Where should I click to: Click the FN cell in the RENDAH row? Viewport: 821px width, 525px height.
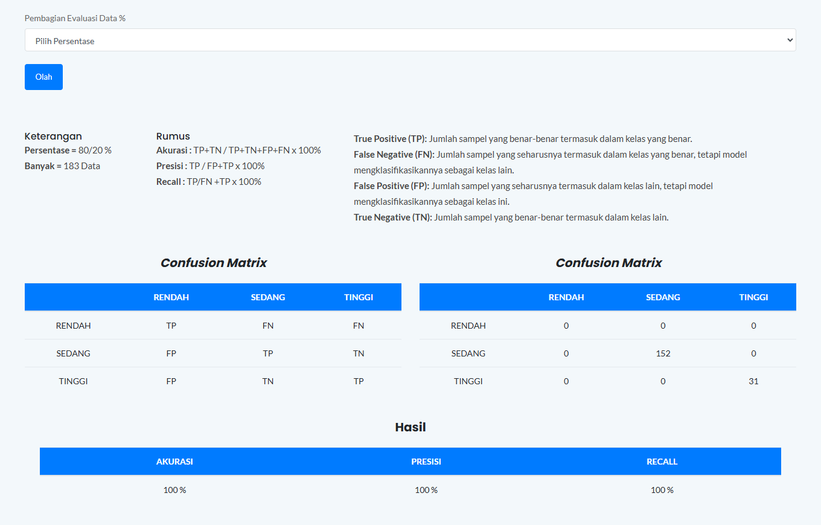point(268,325)
